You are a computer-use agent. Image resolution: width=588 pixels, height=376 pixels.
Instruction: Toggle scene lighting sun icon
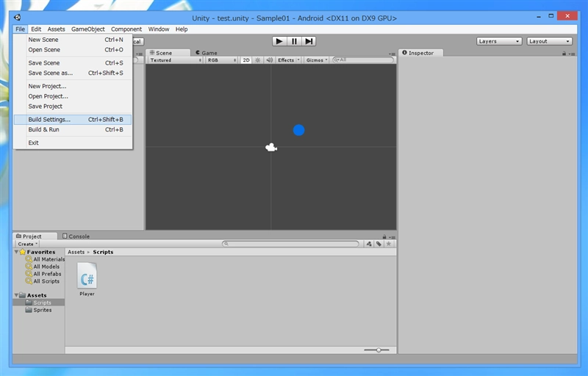point(258,60)
